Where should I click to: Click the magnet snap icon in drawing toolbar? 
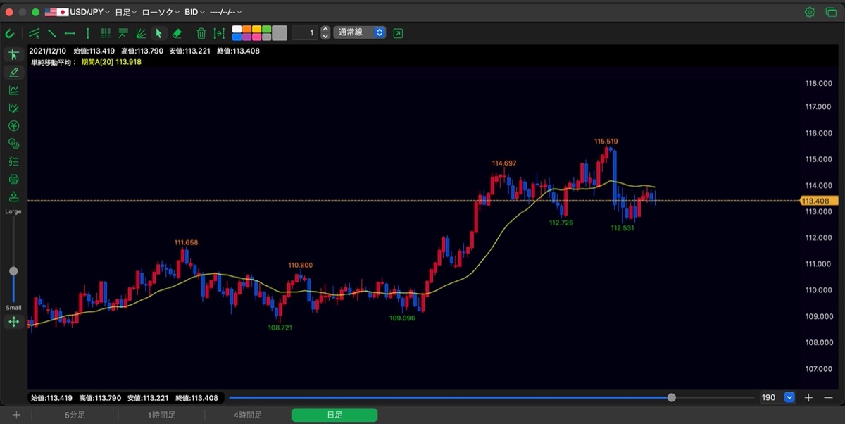tap(10, 33)
